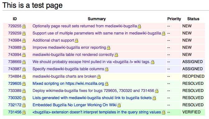
Task: Click lock icon beside ID 743989
Action: (24, 48)
